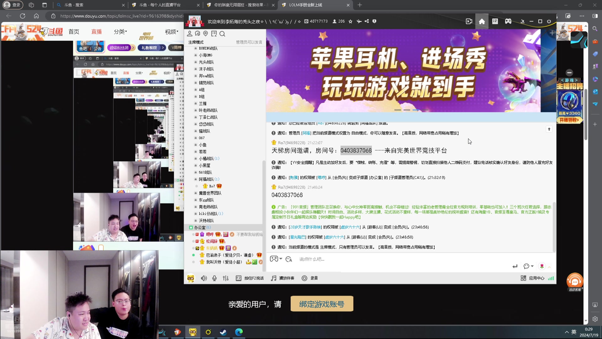Click the 礼物展馆 button
The width and height of the screenshot is (602, 339).
(151, 48)
